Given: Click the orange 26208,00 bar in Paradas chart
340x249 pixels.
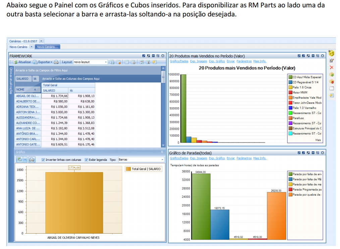Looking at the screenshot, I should point(276,216).
